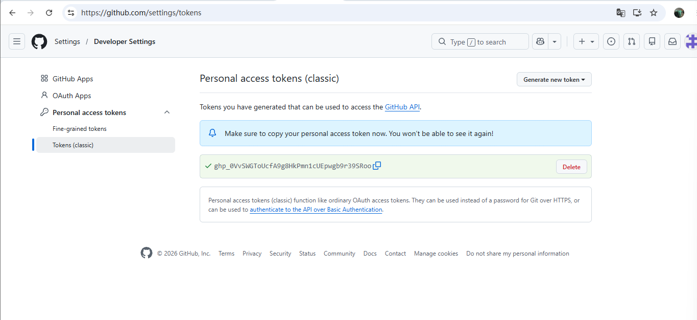The width and height of the screenshot is (697, 320).
Task: Click Manage cookies in footer
Action: click(436, 254)
